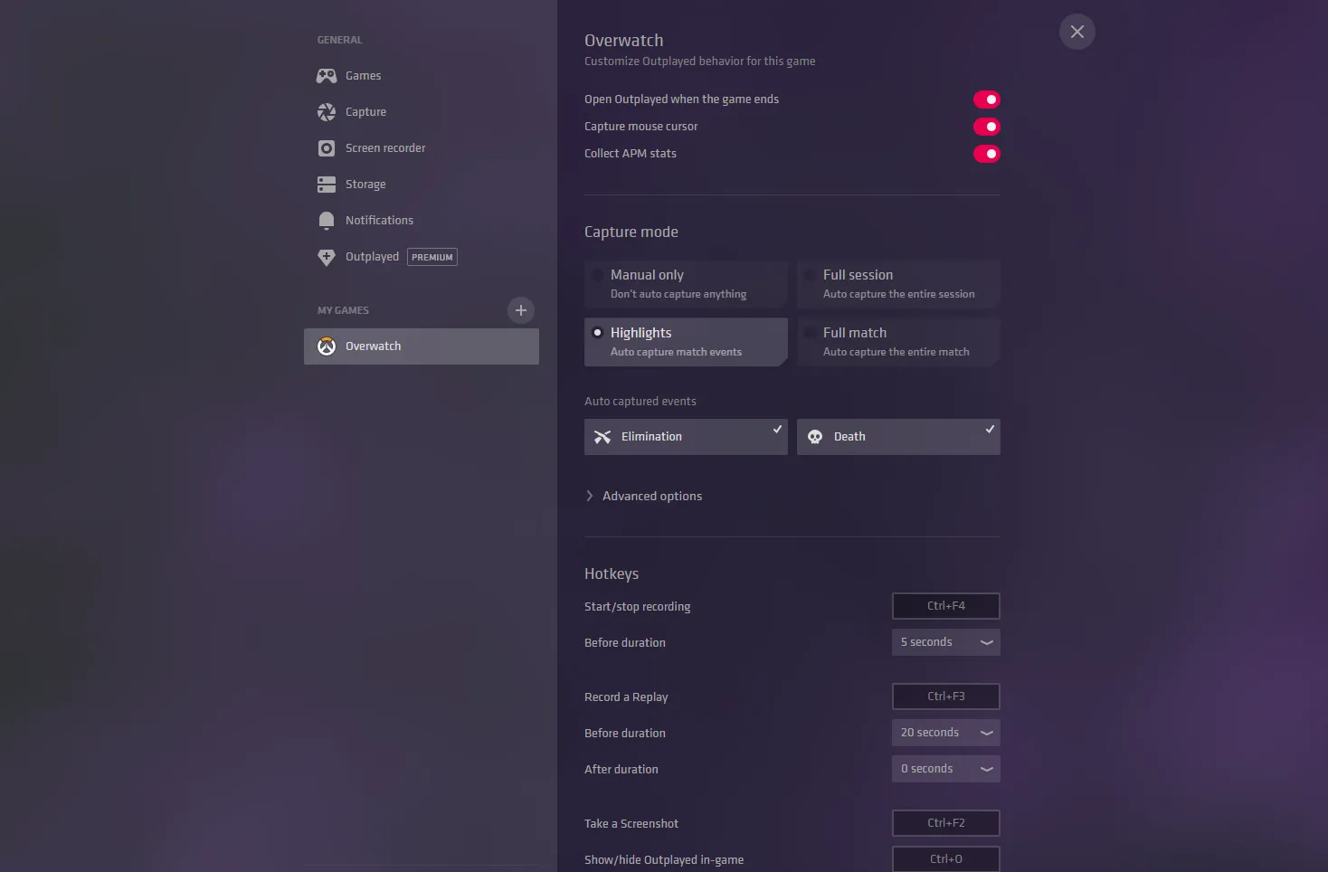Open Screen recorder settings section

[x=422, y=148]
